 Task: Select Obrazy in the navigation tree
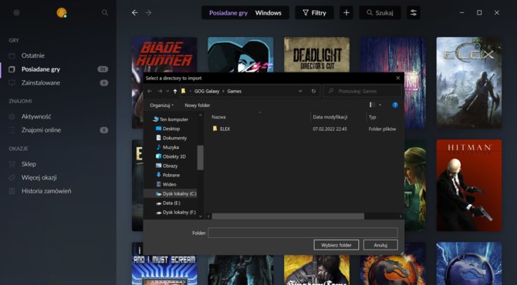167,166
